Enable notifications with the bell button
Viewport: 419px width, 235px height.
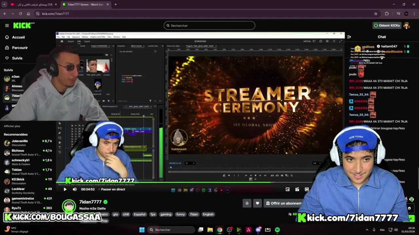coord(247,203)
